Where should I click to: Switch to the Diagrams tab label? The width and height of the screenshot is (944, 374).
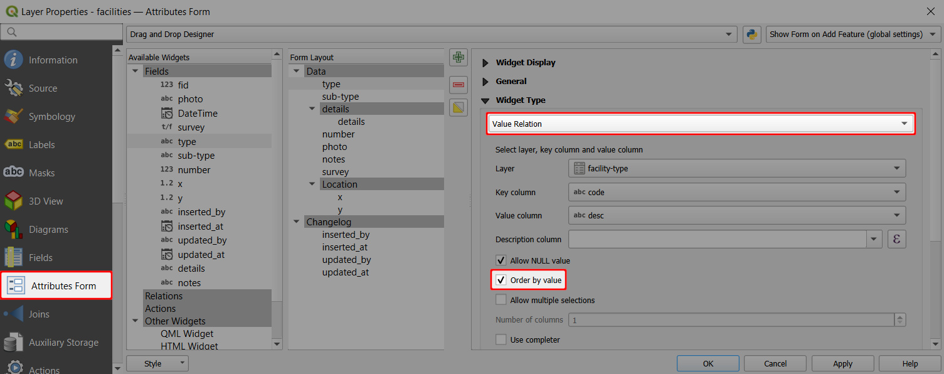click(x=48, y=229)
